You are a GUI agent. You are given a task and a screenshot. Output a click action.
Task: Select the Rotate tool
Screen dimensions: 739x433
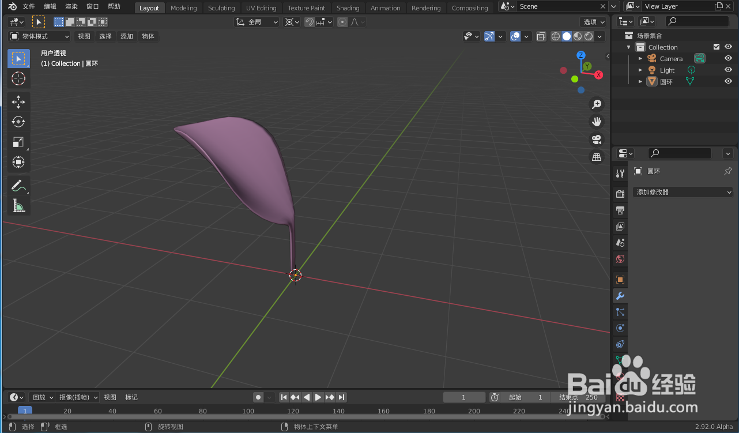click(18, 122)
